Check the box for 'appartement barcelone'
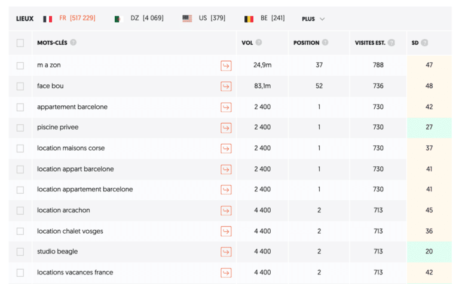The width and height of the screenshot is (459, 284). (x=20, y=107)
